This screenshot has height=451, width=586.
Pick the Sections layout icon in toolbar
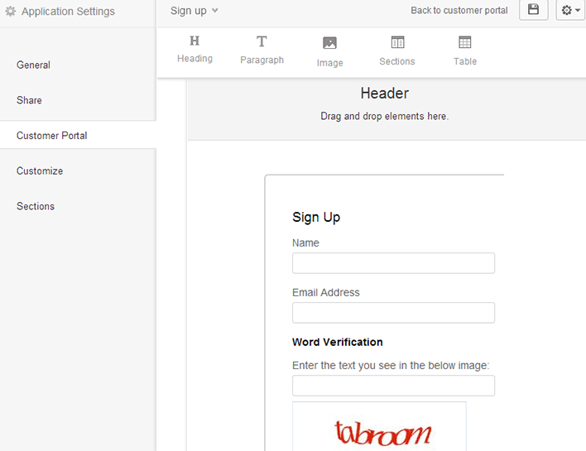click(397, 43)
